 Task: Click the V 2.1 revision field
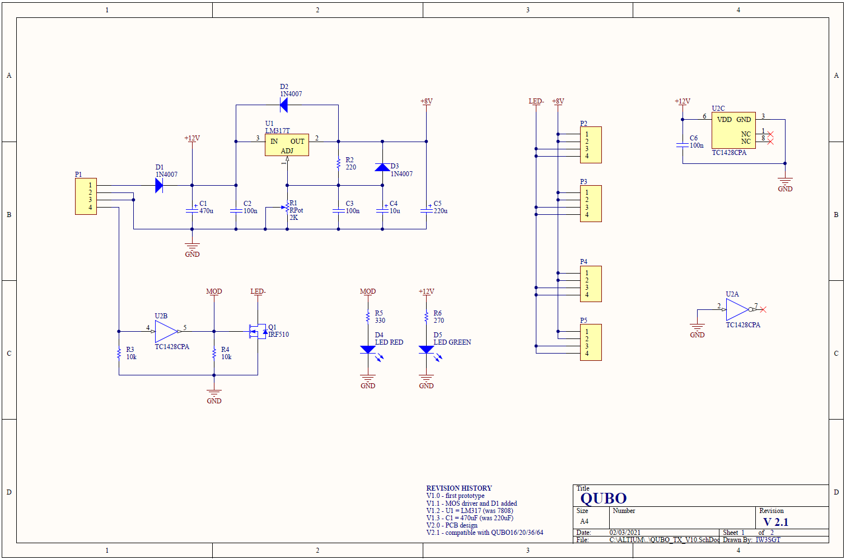click(776, 522)
